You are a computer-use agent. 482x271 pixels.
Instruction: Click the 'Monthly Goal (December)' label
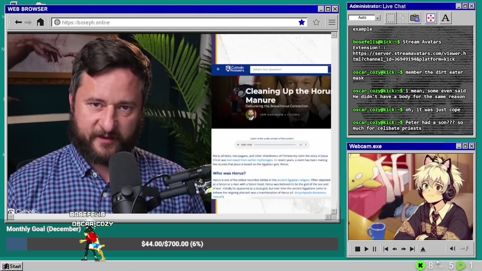(44, 229)
